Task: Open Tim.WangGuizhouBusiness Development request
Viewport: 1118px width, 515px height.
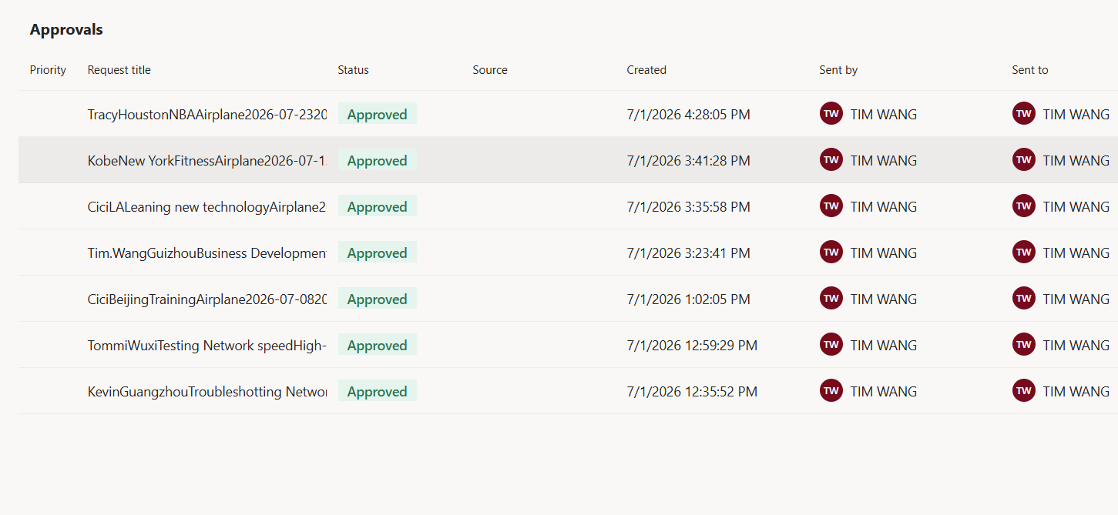Action: point(207,253)
